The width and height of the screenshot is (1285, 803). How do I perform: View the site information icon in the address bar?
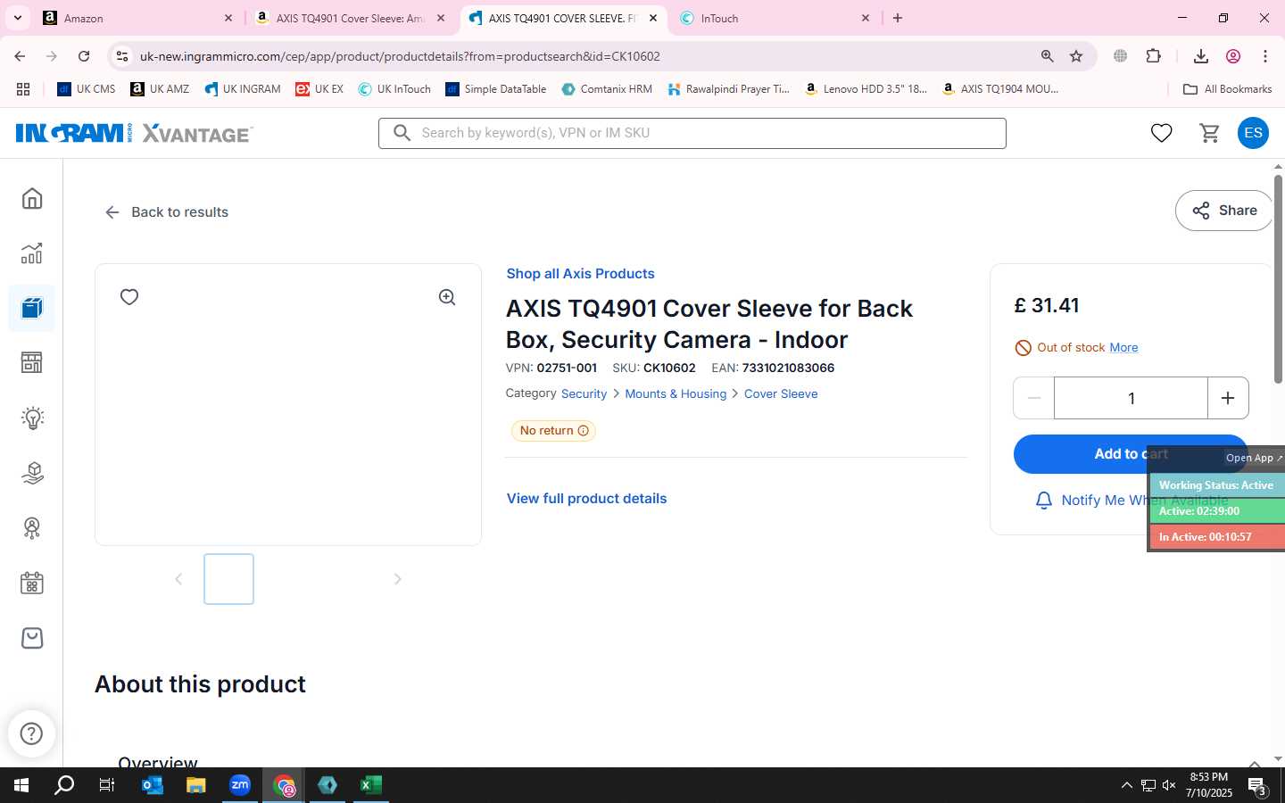(121, 56)
